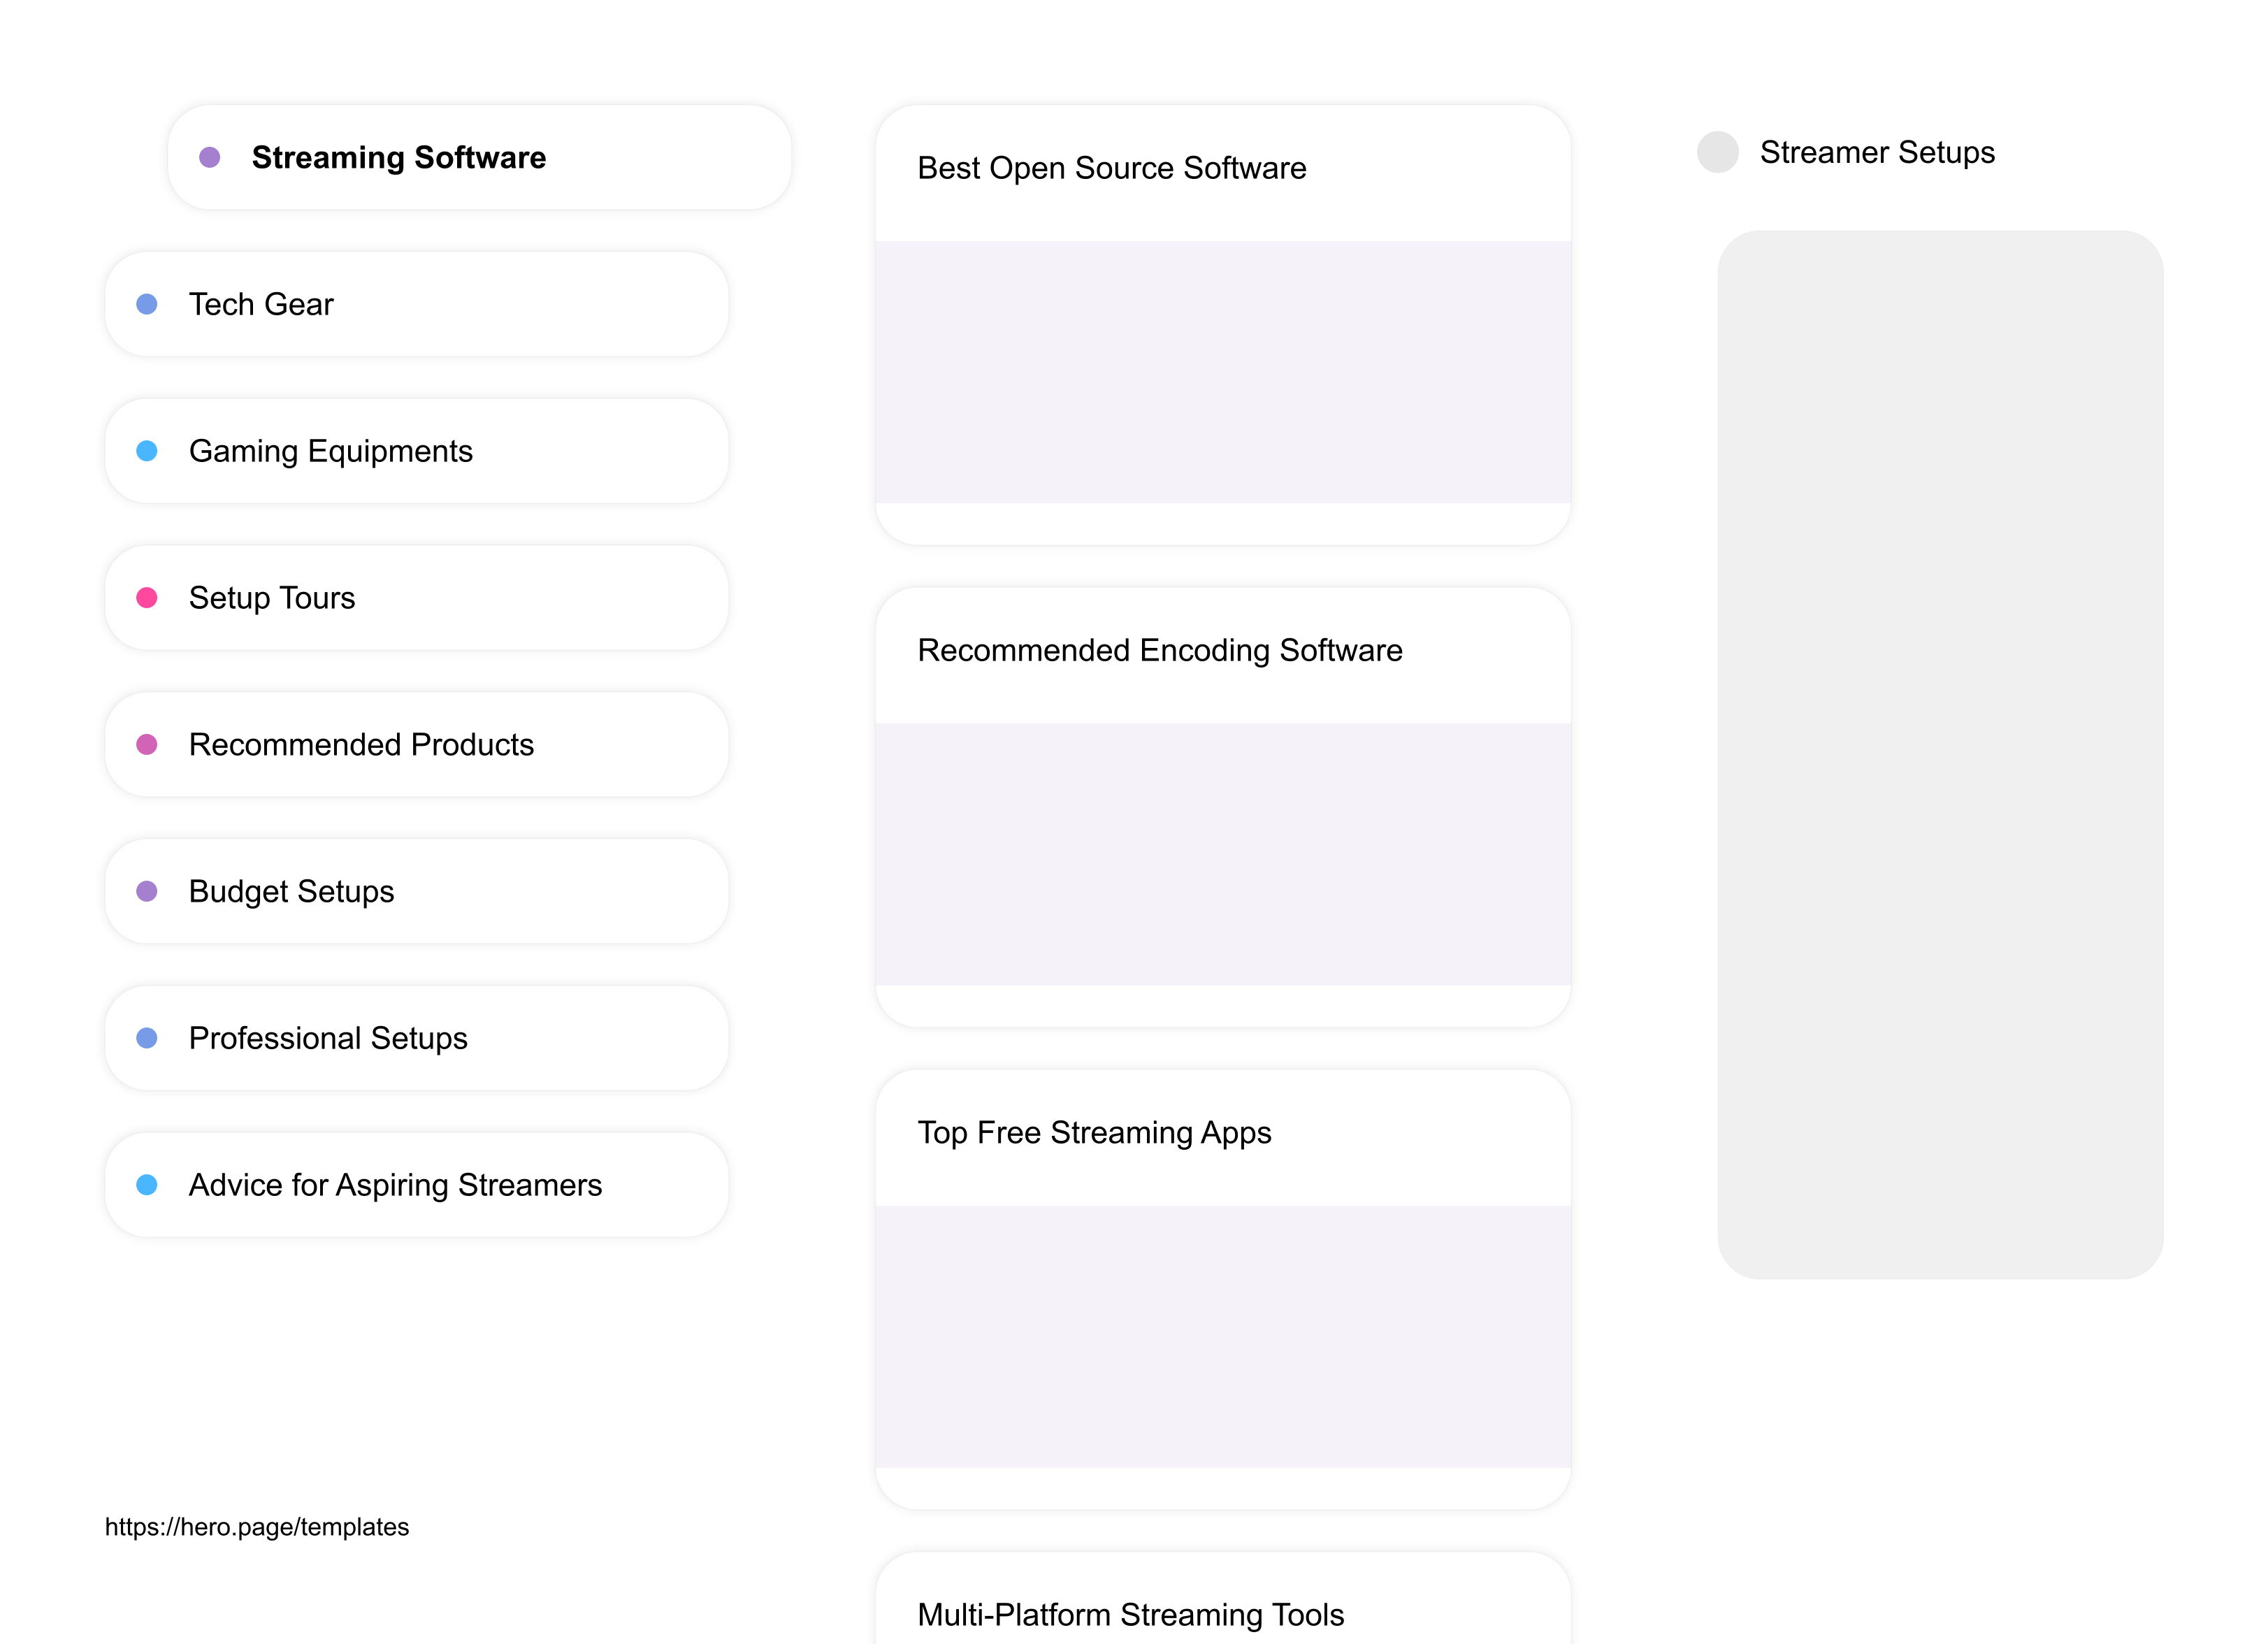The width and height of the screenshot is (2268, 1644).
Task: Click the blue dot beside Tech Gear
Action: (x=148, y=303)
